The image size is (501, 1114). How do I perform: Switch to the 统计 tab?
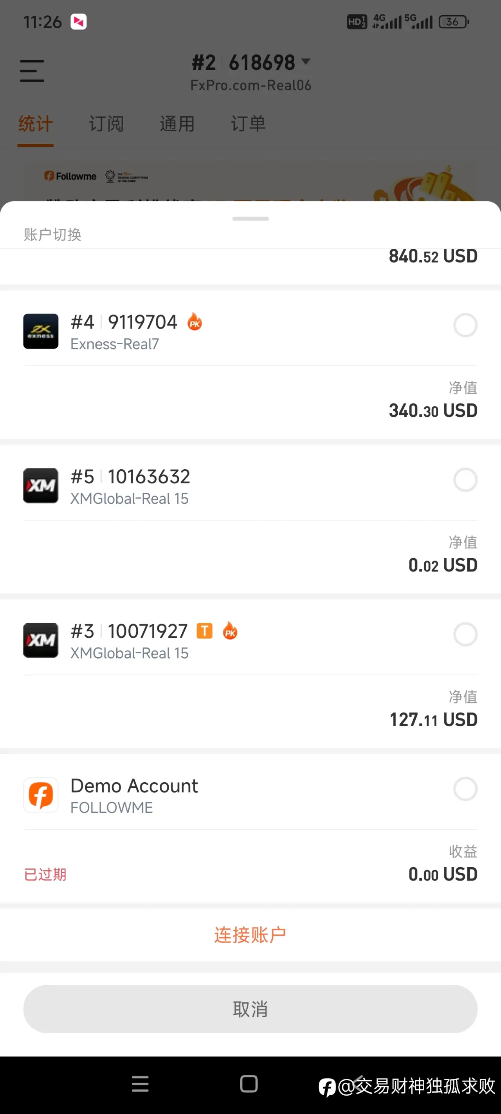pyautogui.click(x=36, y=124)
